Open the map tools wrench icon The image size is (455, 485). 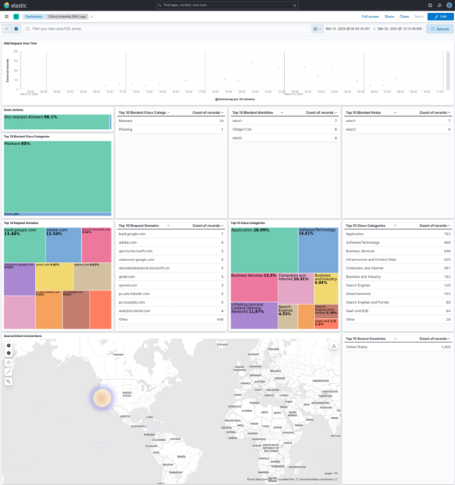(9, 381)
